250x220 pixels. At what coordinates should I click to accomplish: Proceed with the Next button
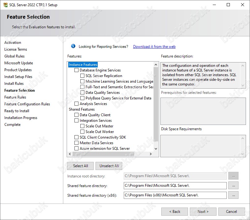tap(203, 212)
